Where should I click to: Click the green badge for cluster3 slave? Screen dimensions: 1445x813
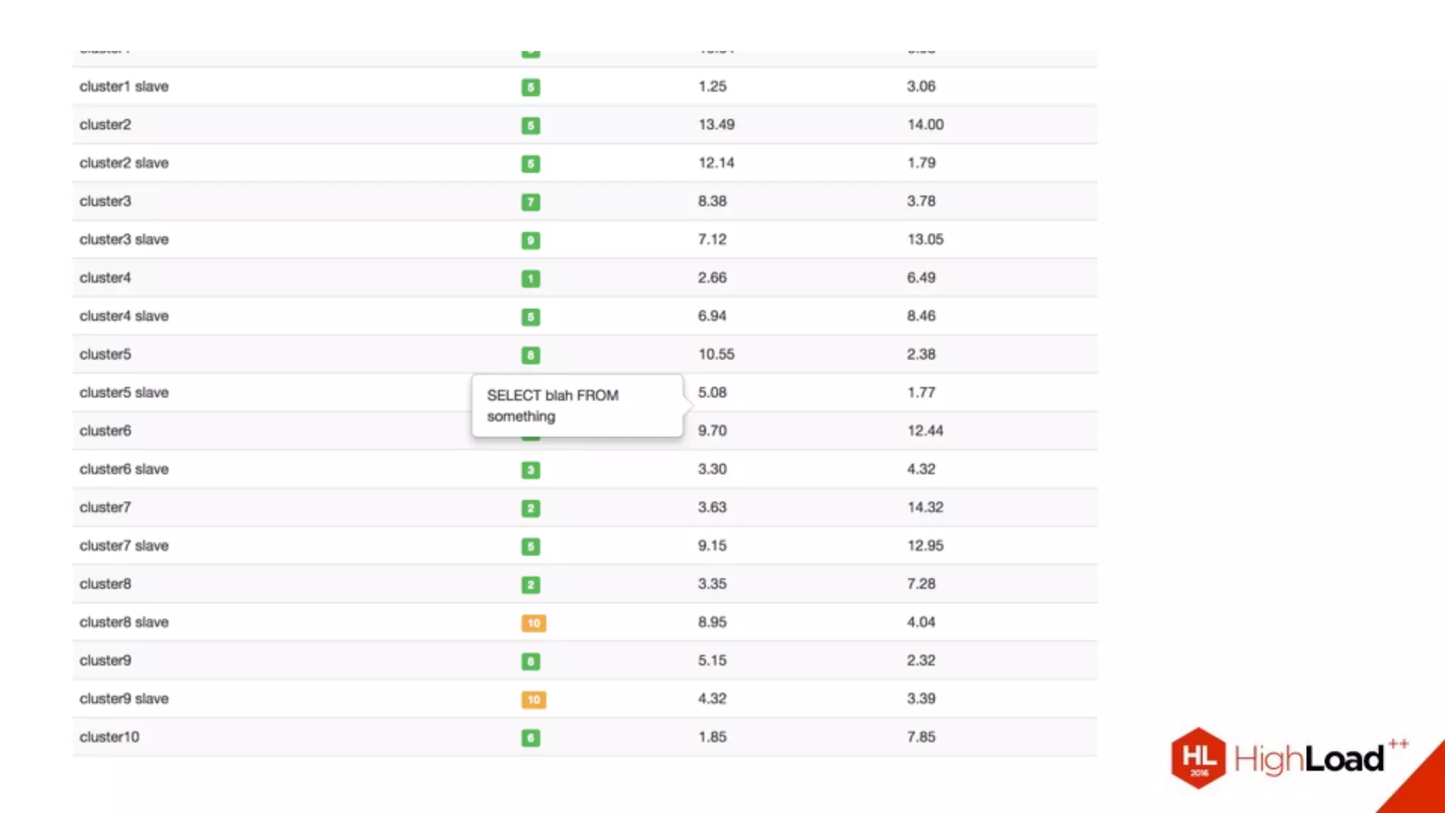(531, 240)
